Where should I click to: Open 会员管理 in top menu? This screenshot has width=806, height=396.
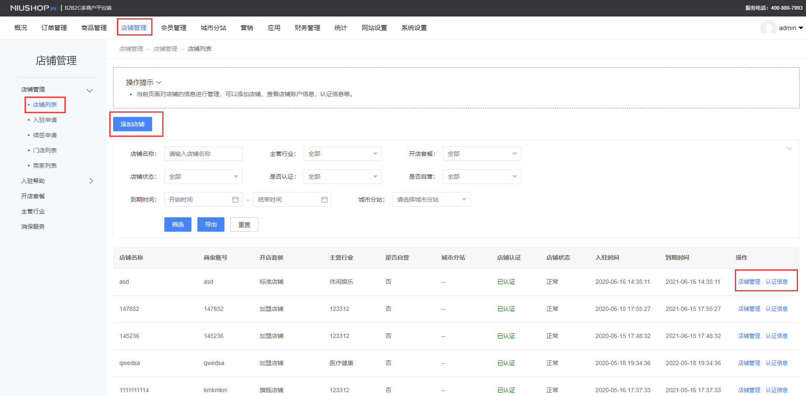pyautogui.click(x=174, y=28)
